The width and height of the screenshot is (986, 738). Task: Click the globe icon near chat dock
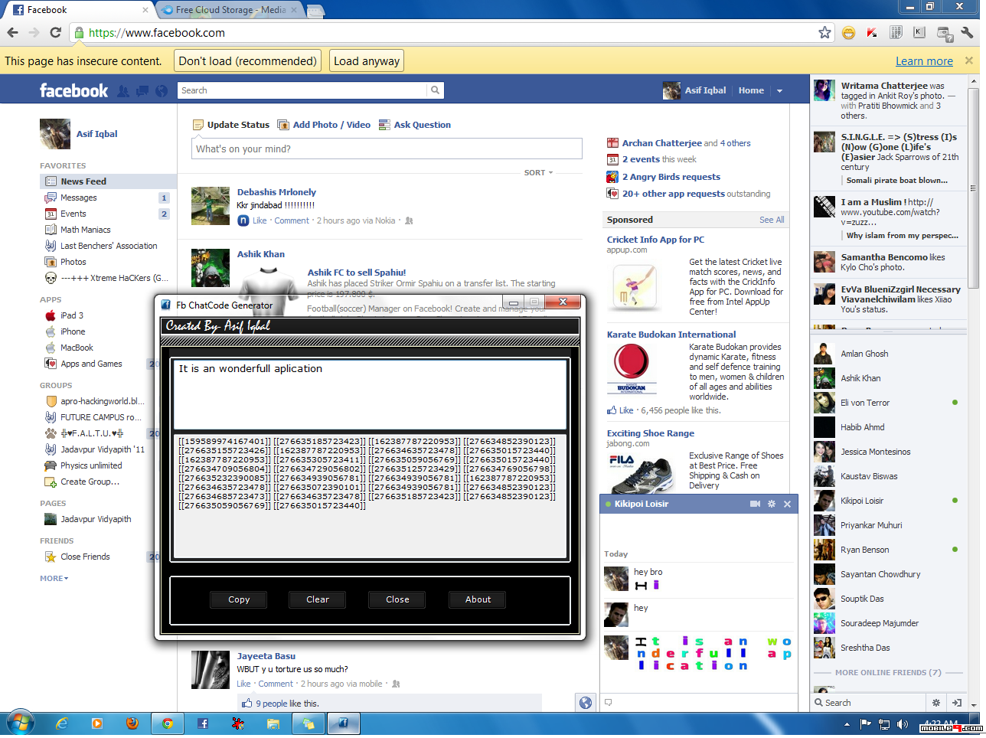click(586, 703)
